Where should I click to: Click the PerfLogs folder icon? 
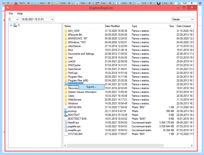point(66,73)
